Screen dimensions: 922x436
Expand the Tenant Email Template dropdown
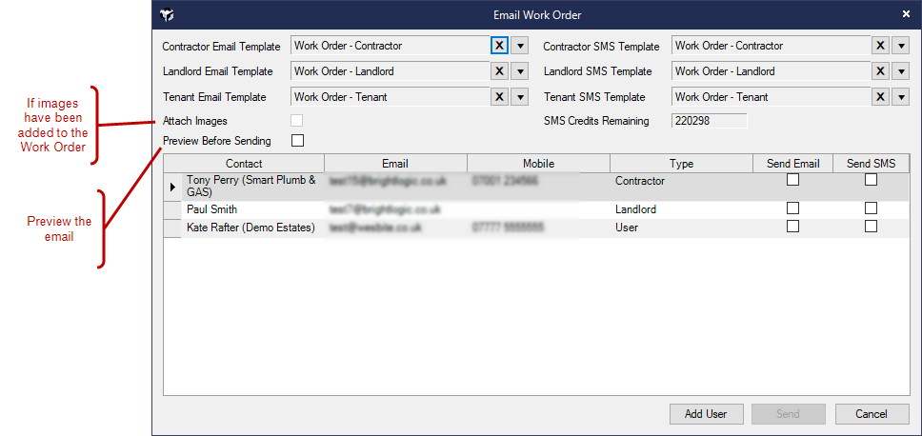(520, 97)
